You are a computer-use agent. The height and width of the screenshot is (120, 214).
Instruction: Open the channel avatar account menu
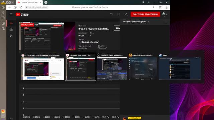point(164,14)
